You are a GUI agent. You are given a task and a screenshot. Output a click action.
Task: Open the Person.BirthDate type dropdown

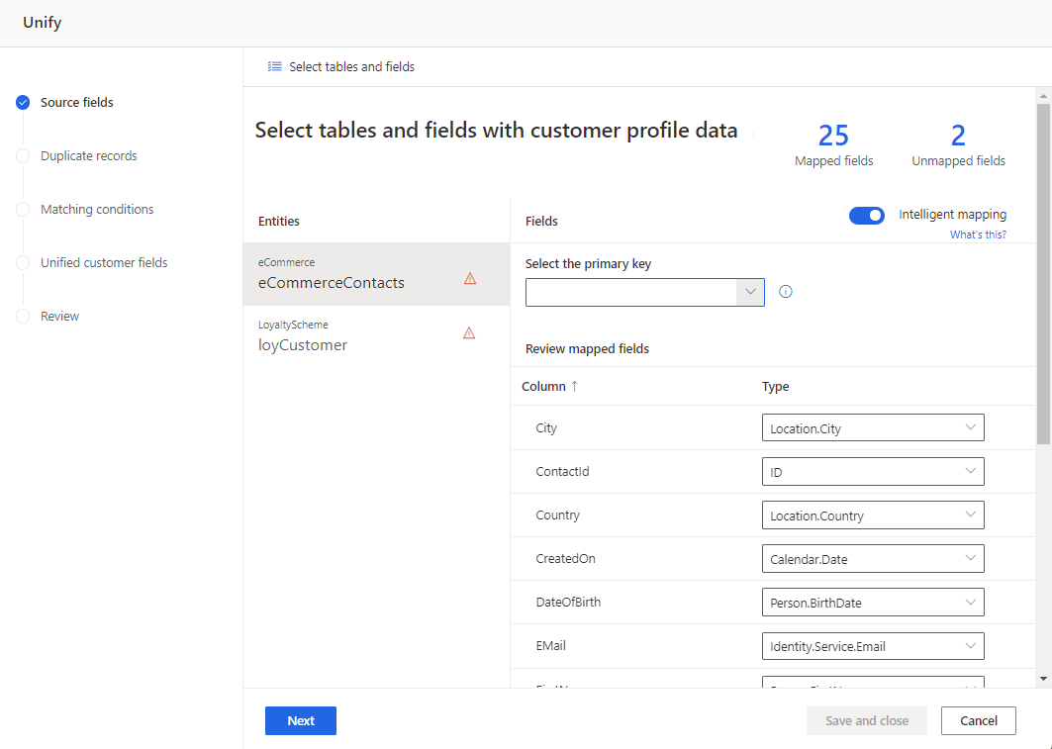[x=873, y=603]
